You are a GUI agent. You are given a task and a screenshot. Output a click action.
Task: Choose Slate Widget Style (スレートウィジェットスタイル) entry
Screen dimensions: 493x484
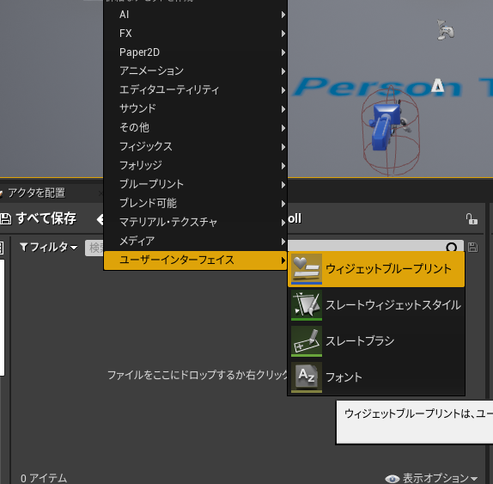(x=376, y=305)
